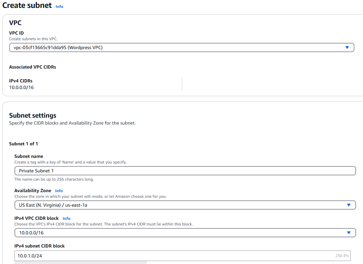Viewport: 363px width, 264px height.
Task: Open the Info link beside Create subnet
Action: [59, 6]
